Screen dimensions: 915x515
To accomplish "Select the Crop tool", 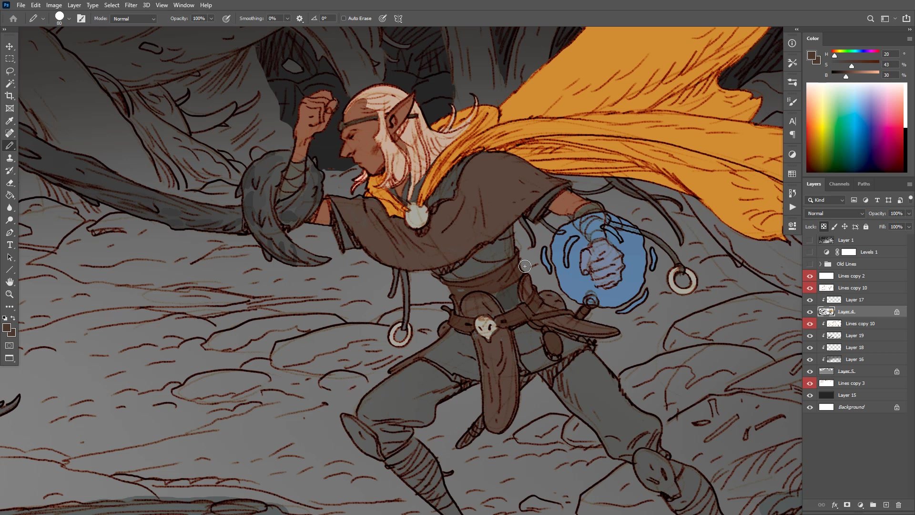I will 10,96.
